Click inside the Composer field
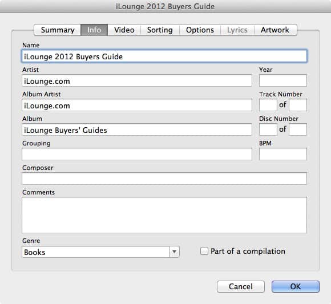 (164, 179)
